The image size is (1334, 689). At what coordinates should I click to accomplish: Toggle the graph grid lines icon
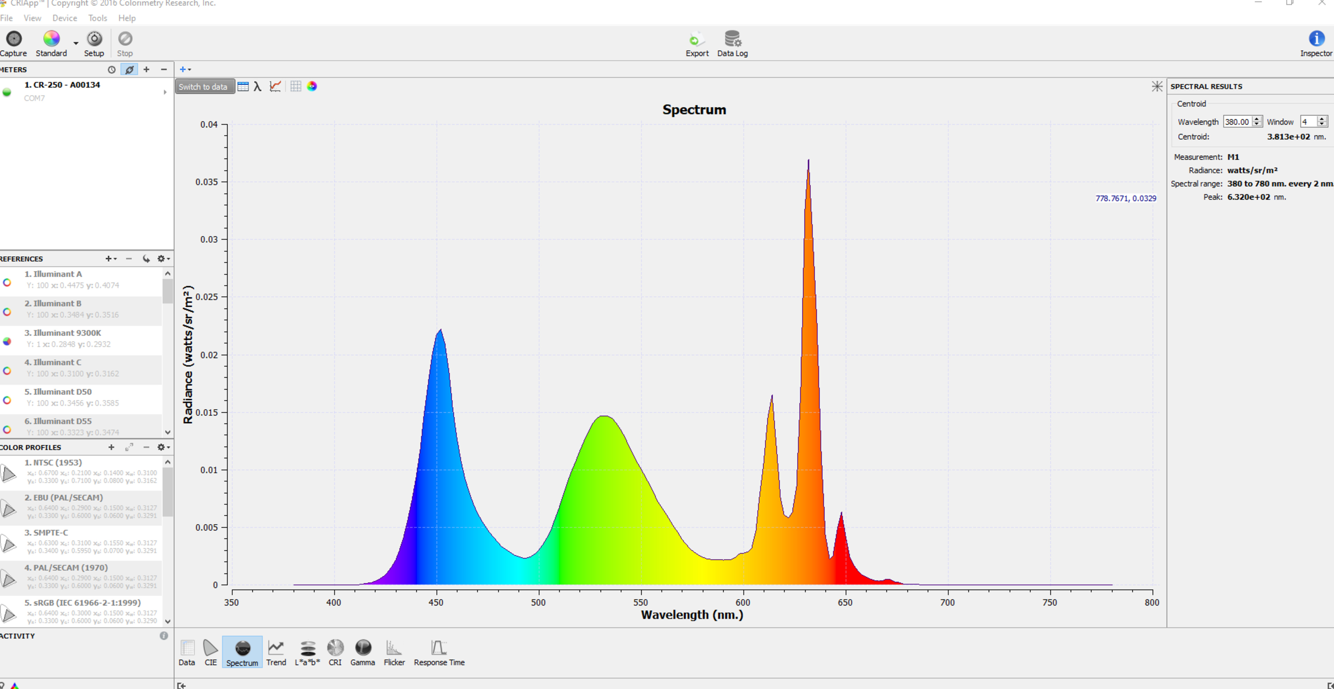[296, 87]
